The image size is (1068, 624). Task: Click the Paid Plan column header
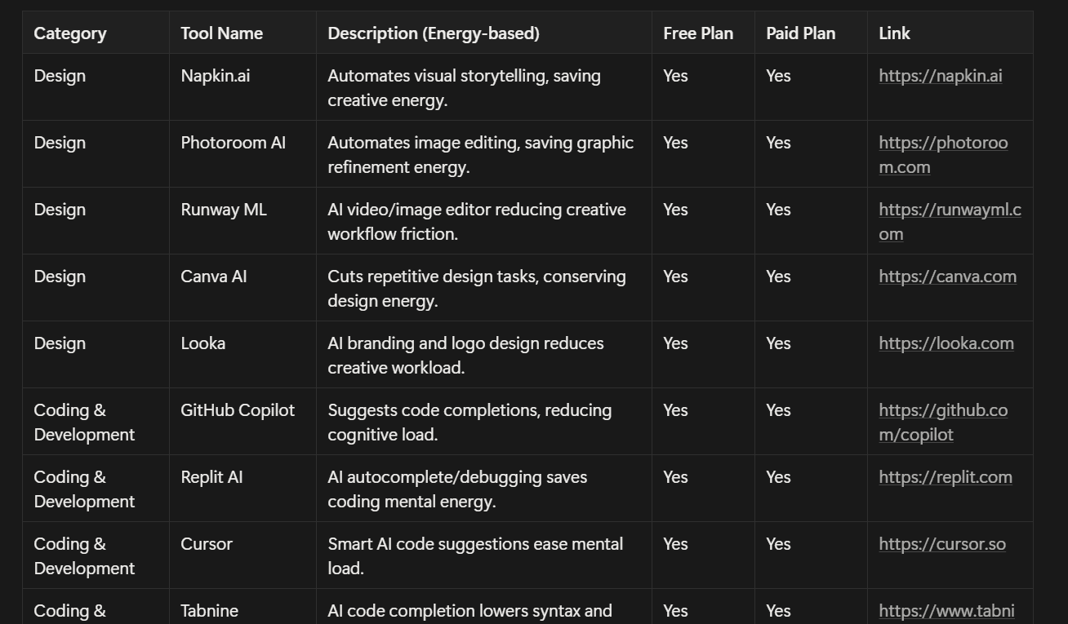pos(800,33)
